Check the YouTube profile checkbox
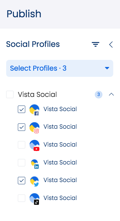Image resolution: width=120 pixels, height=221 pixels. pos(22,145)
